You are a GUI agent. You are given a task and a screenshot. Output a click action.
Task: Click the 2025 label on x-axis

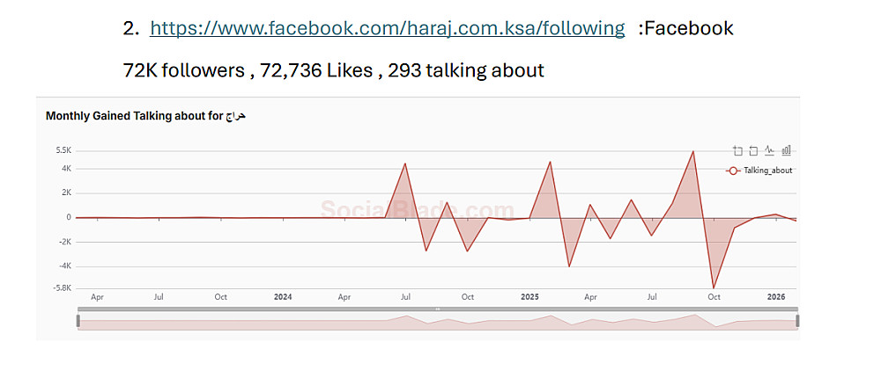(x=529, y=297)
